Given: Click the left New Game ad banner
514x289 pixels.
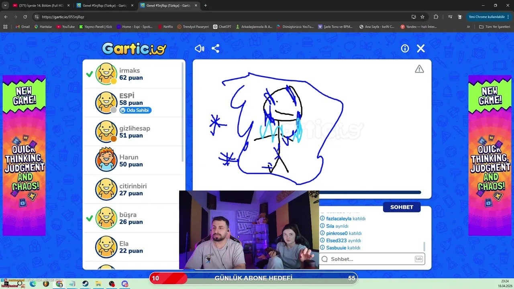Looking at the screenshot, I should [24, 155].
